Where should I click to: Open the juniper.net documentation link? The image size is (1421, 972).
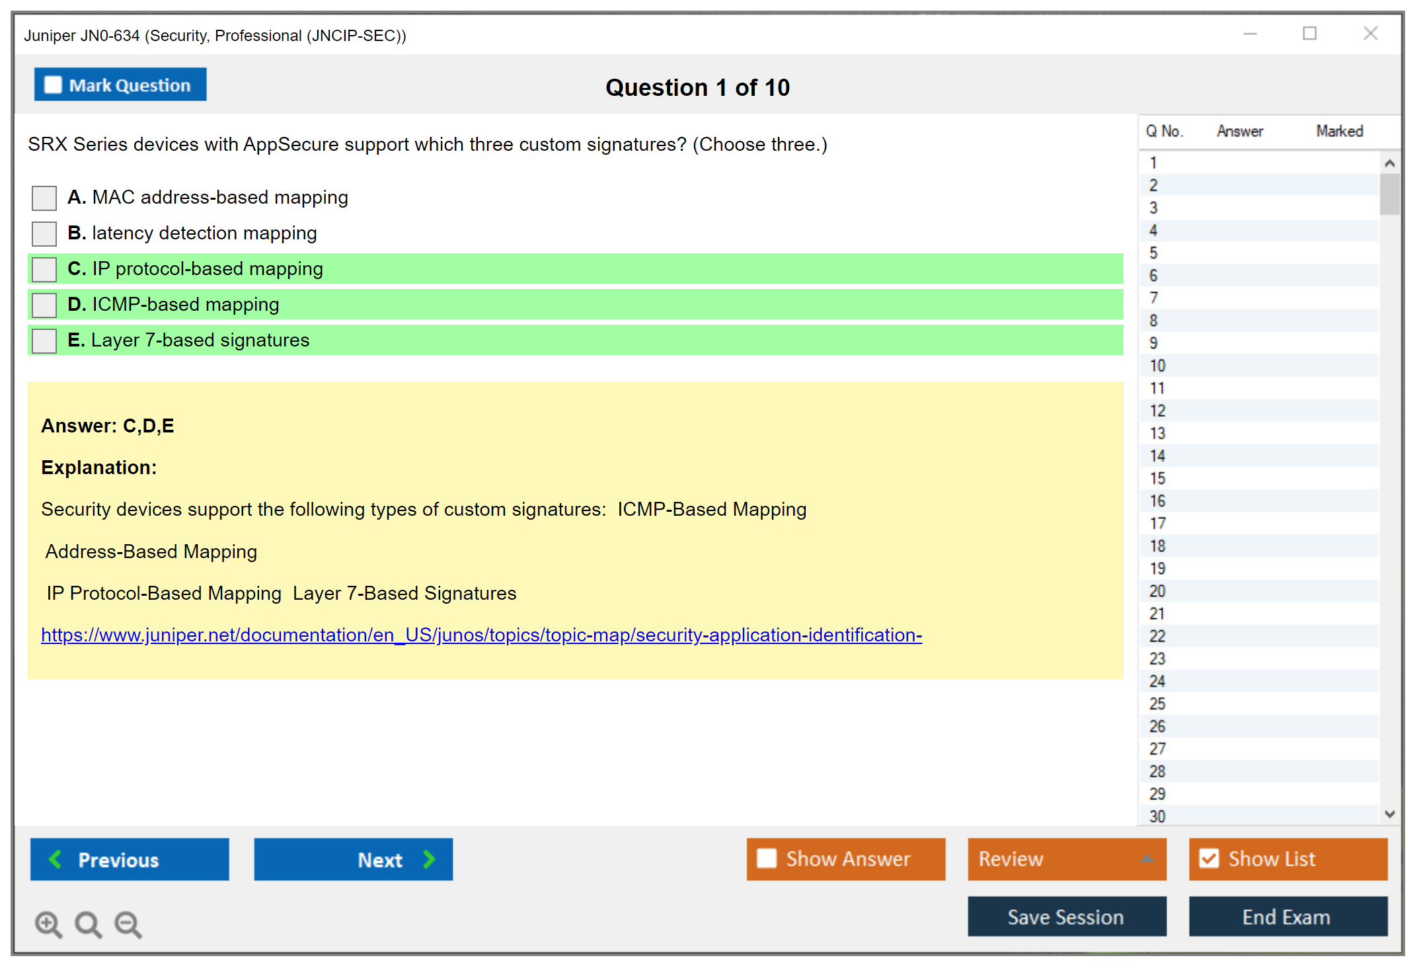tap(481, 635)
